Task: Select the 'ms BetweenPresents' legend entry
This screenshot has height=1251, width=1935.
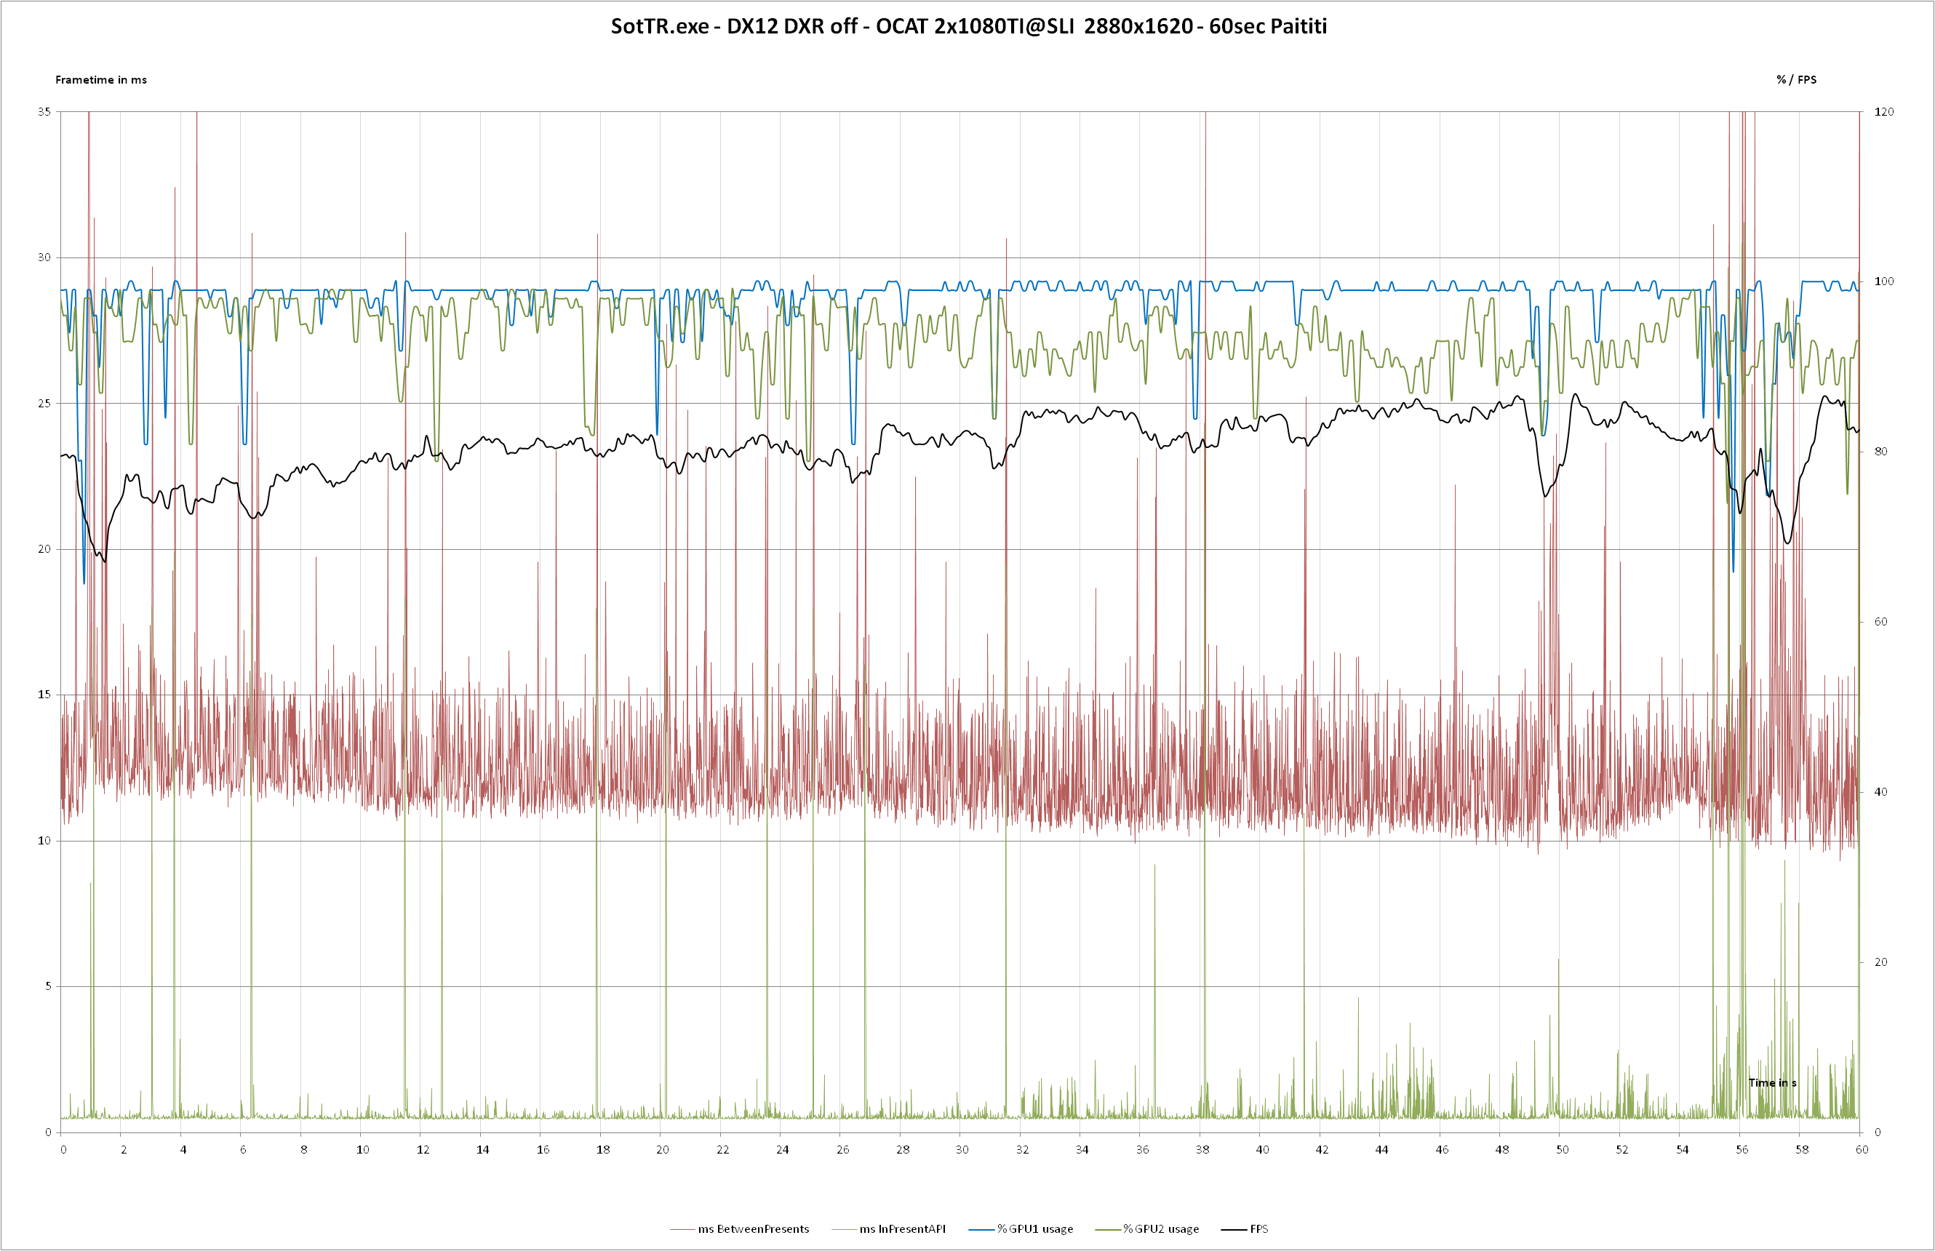Action: click(x=753, y=1228)
